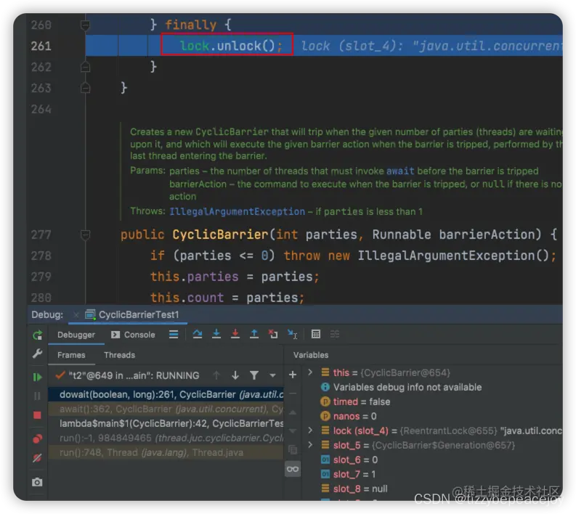Click the frames filter funnel icon

[253, 375]
